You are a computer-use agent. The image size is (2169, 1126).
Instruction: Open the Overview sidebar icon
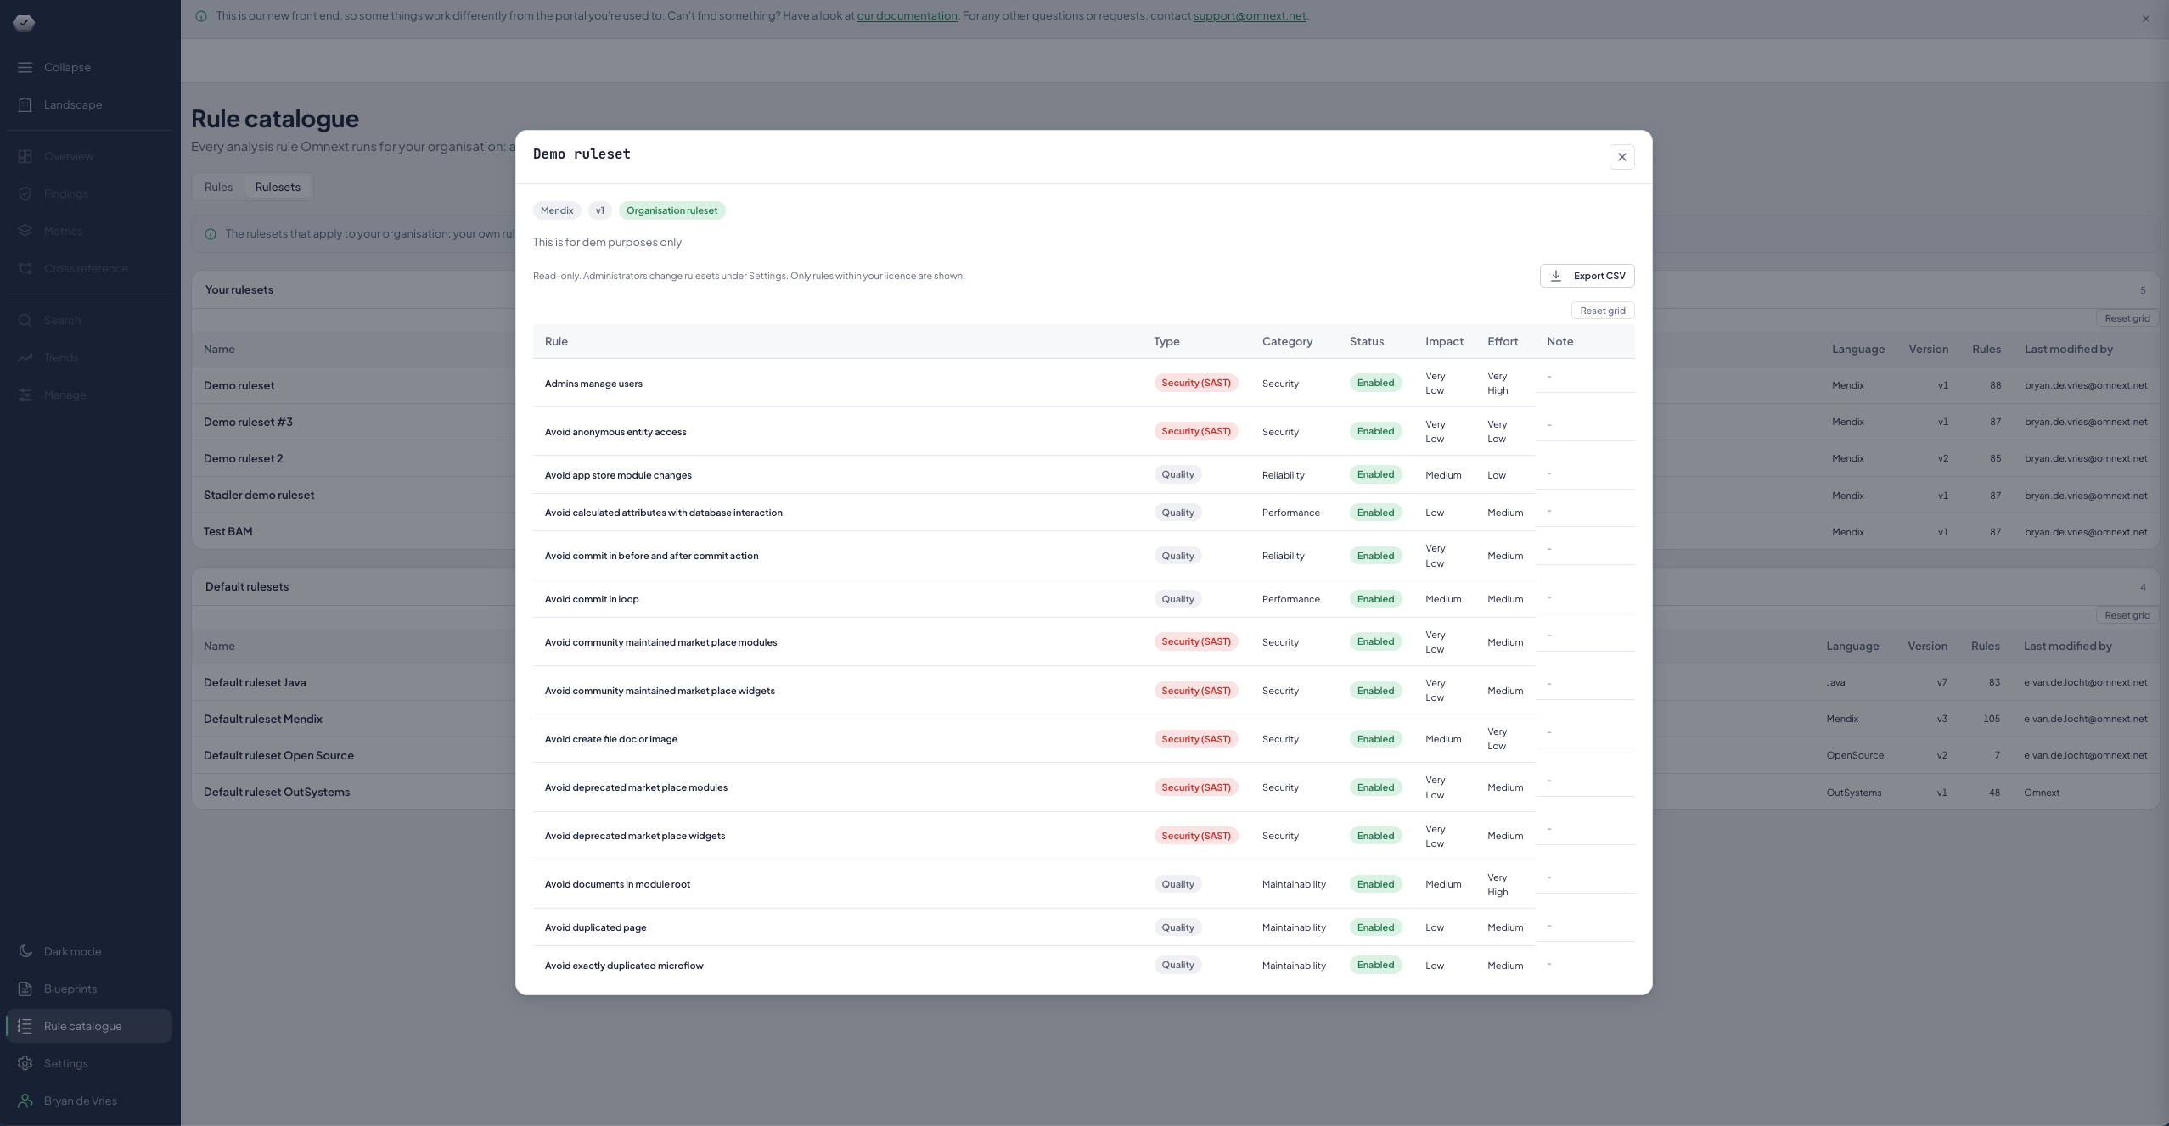click(25, 156)
